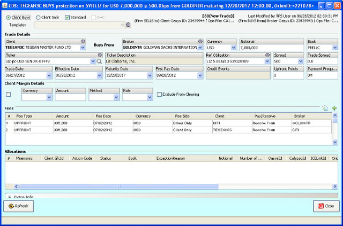Click the fees tag icon beside the plus
343x226 pixels.
pos(325,108)
